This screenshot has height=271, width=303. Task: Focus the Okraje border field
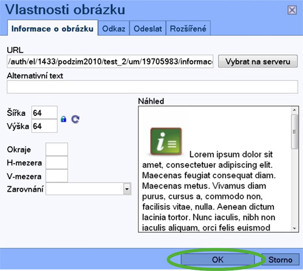57,149
